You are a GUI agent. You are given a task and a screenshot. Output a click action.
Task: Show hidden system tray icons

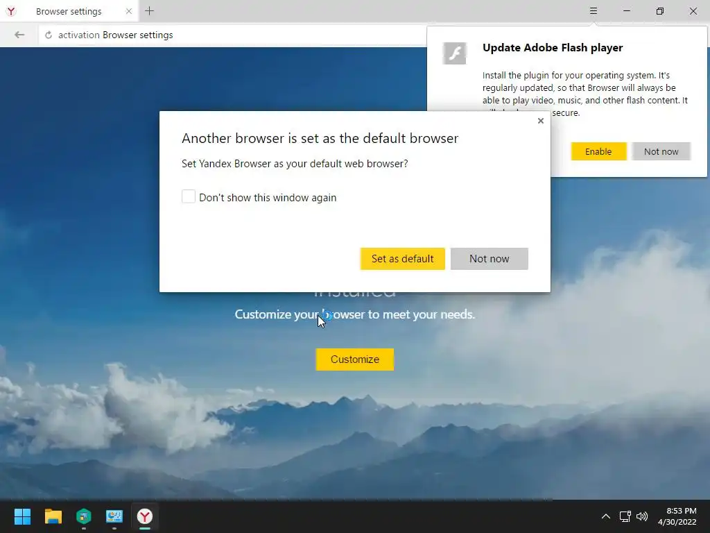click(x=606, y=516)
